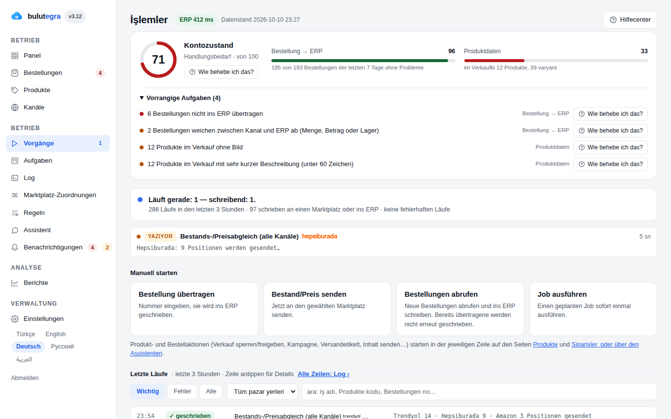Follow the Alle Zeilen: Log link
671x419 pixels.
pos(323,374)
